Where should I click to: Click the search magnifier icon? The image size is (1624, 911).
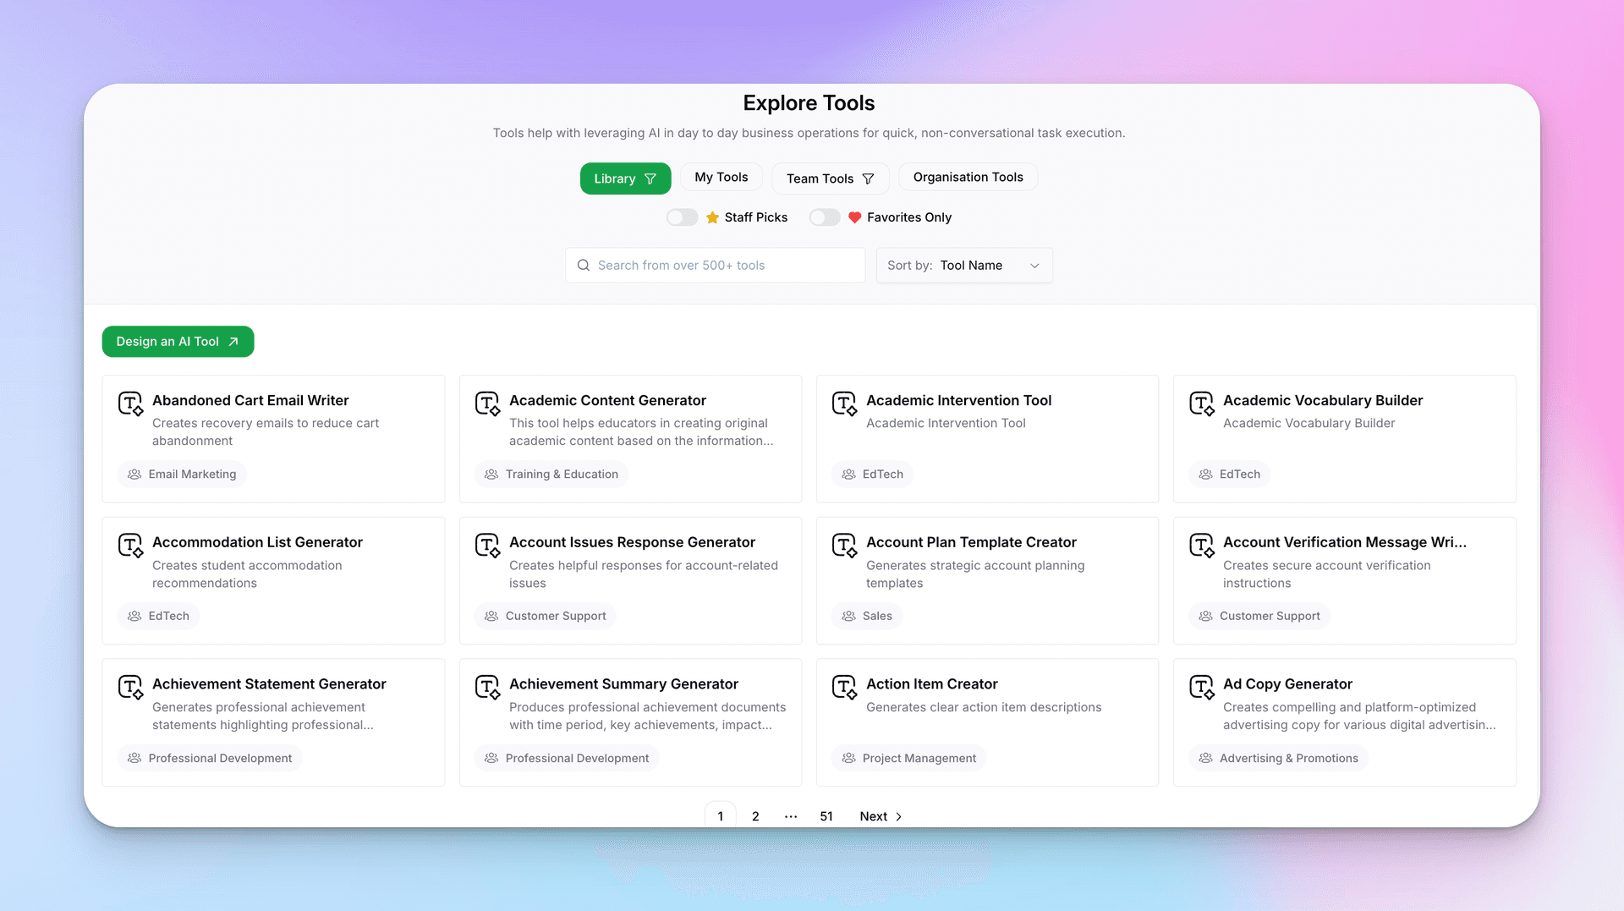click(x=584, y=265)
